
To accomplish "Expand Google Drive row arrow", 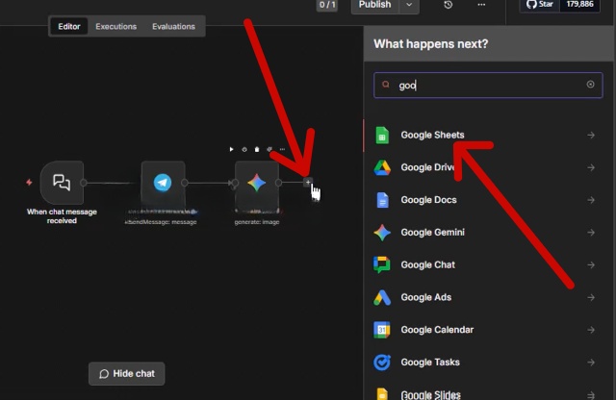I will point(591,167).
